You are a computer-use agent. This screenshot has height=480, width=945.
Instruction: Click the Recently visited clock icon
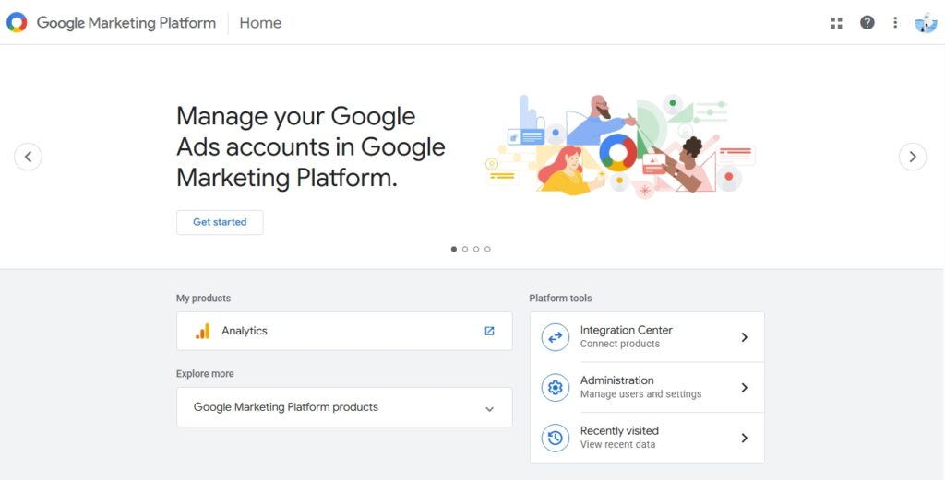click(555, 438)
